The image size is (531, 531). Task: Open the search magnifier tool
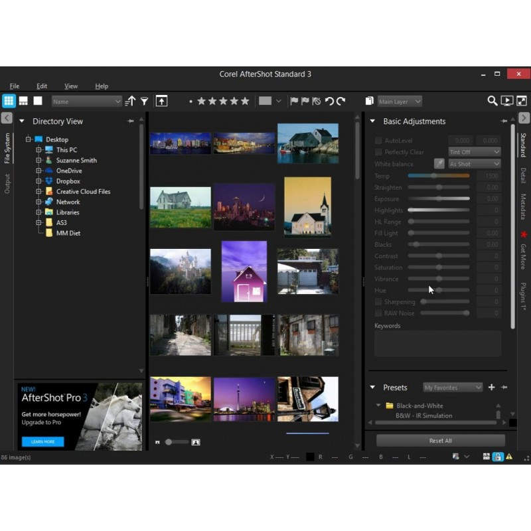coord(492,101)
